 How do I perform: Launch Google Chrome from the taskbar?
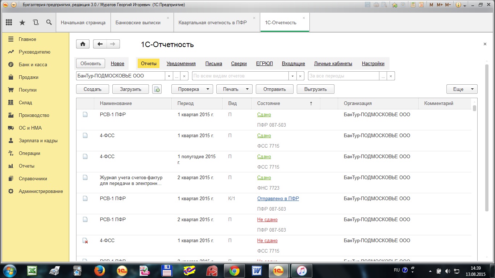pos(234,270)
